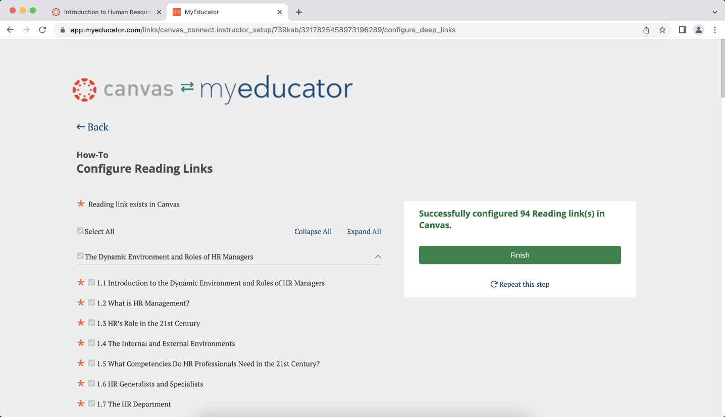This screenshot has width=725, height=417.
Task: Click the '1.2 What is HR Management?' text
Action: coord(143,303)
